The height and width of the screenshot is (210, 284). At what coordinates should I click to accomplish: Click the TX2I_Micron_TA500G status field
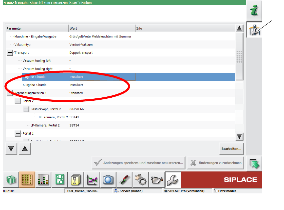click(x=88, y=191)
